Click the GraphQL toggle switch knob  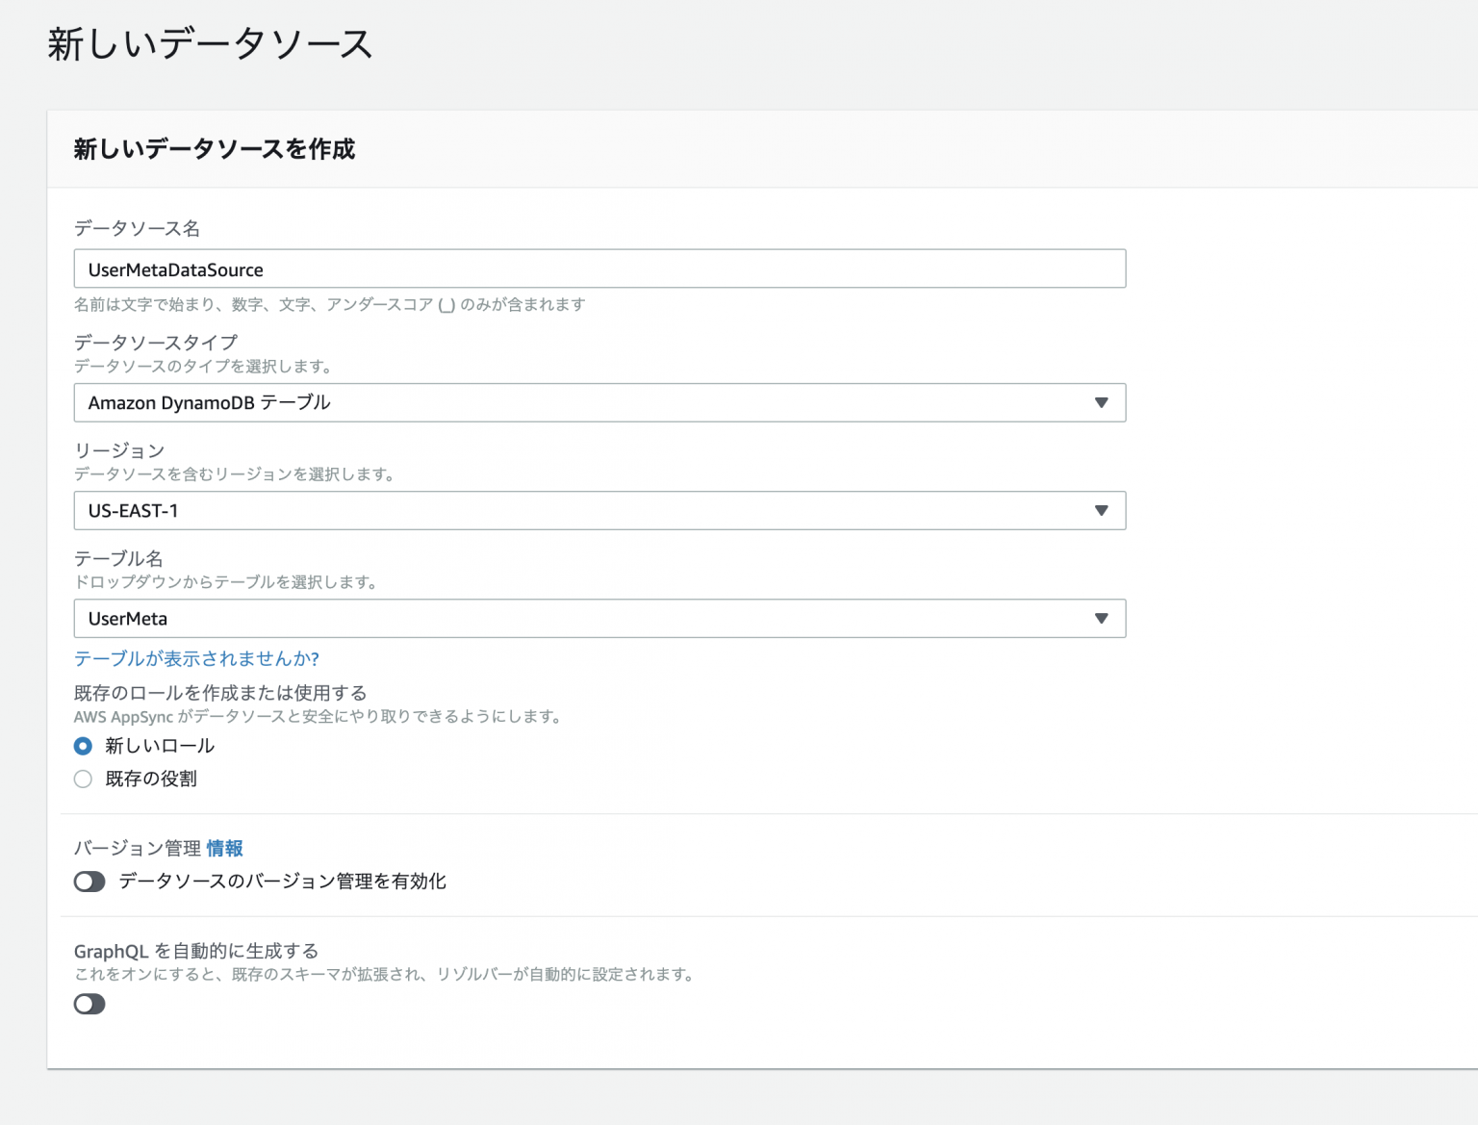tap(89, 1004)
